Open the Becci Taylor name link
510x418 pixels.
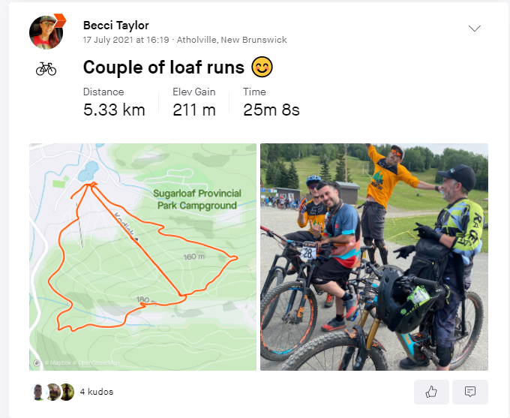tap(115, 26)
